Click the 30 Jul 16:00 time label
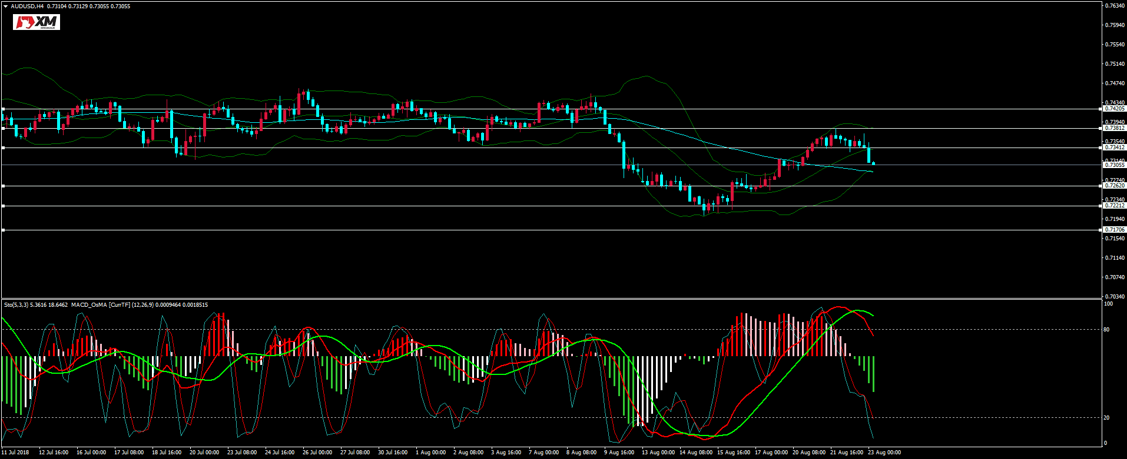The image size is (1127, 459). 392,453
